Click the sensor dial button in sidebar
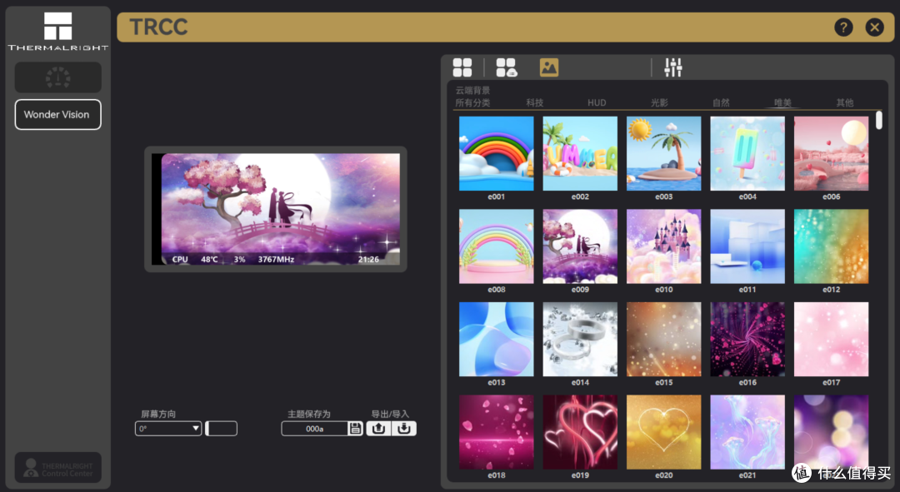Viewport: 900px width, 492px height. 58,77
